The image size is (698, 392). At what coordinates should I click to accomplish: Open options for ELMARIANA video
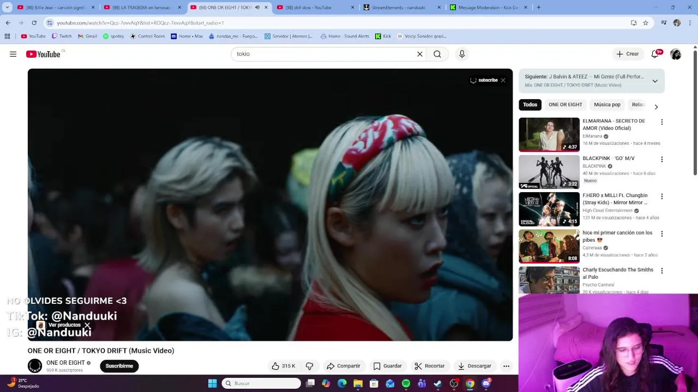(x=662, y=122)
